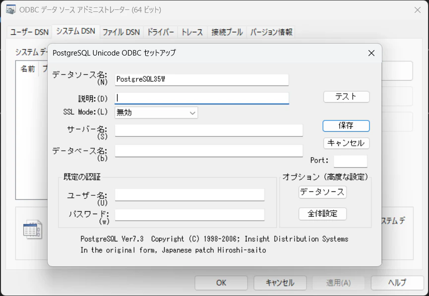Image resolution: width=429 pixels, height=296 pixels.
Task: Click the データベース名 input field
Action: [209, 151]
